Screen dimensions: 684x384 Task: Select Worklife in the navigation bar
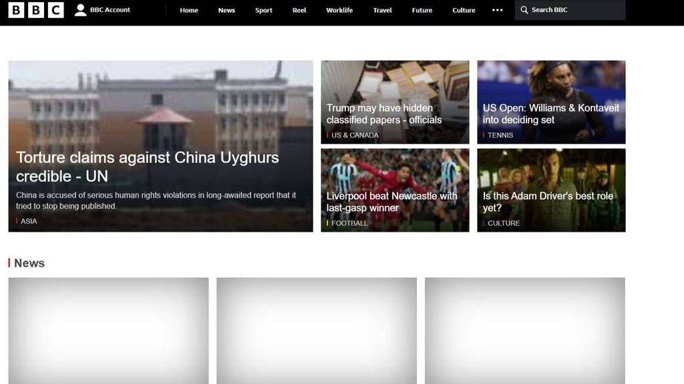tap(339, 10)
